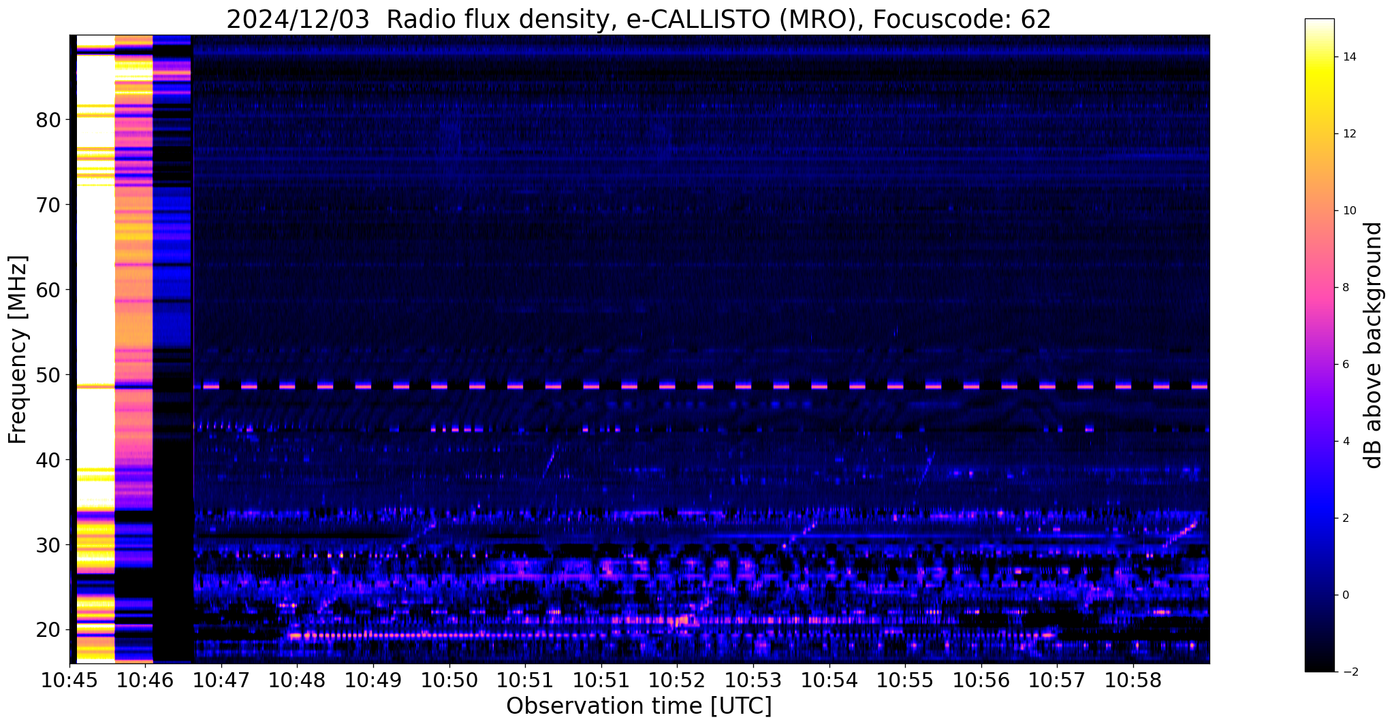Click the 50 MHz y-axis tick label
This screenshot has height=726, width=1394.
tap(48, 375)
